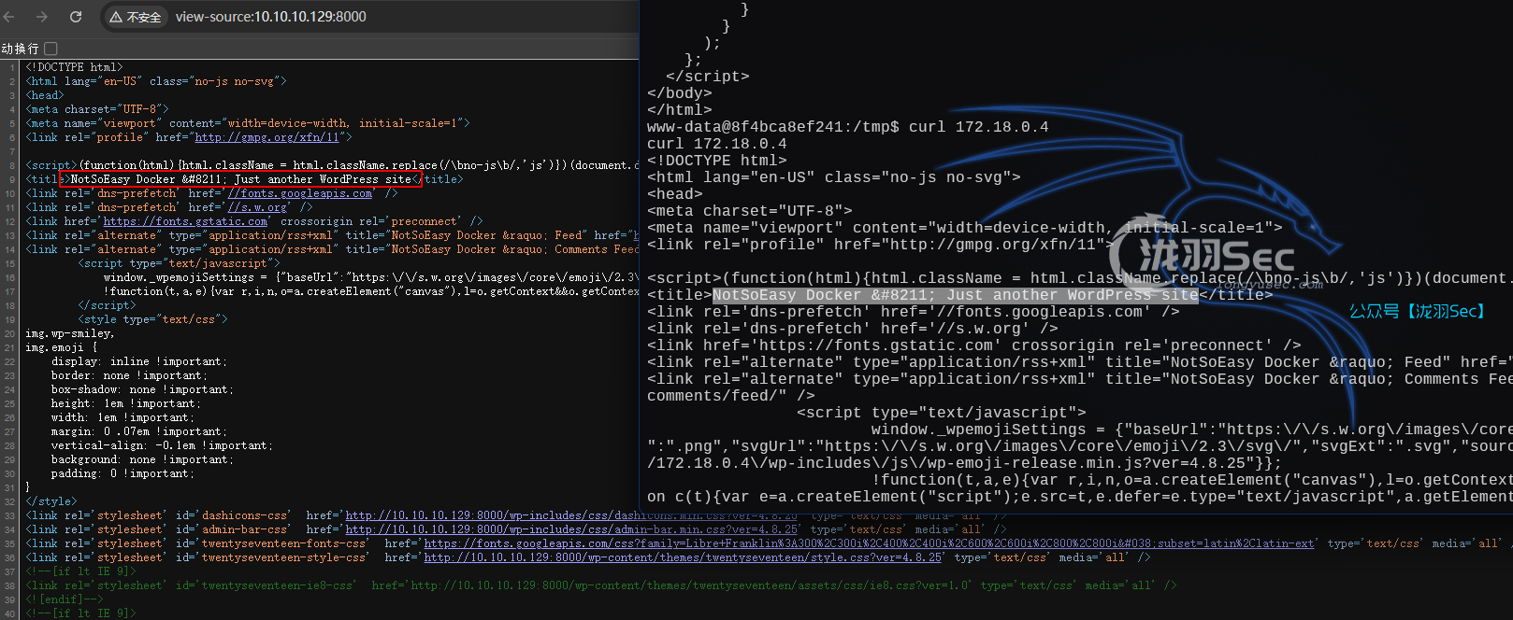Open the gmpg.org/xfn/11 profile link

[x=267, y=137]
